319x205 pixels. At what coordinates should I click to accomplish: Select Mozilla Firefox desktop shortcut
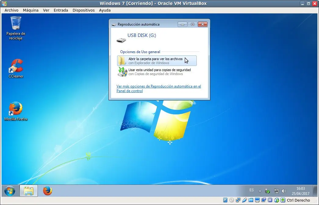click(16, 111)
